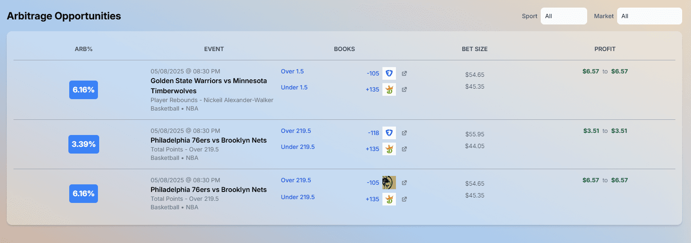Viewport: 691px width, 243px height.
Task: Click the Over 1.5 link
Action: [x=293, y=71]
